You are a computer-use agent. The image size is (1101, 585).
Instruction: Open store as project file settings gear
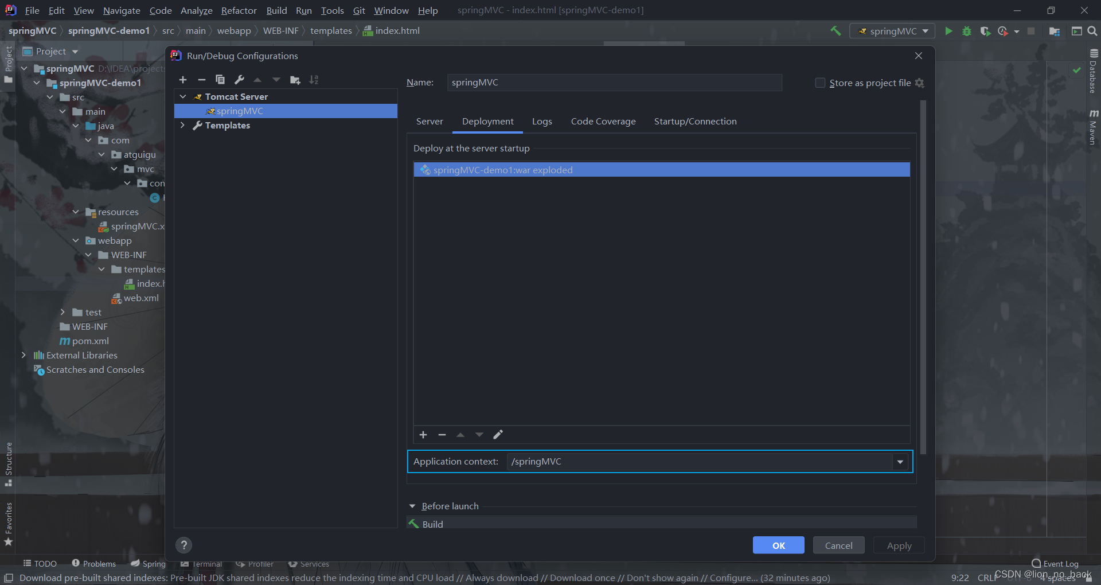click(x=919, y=83)
